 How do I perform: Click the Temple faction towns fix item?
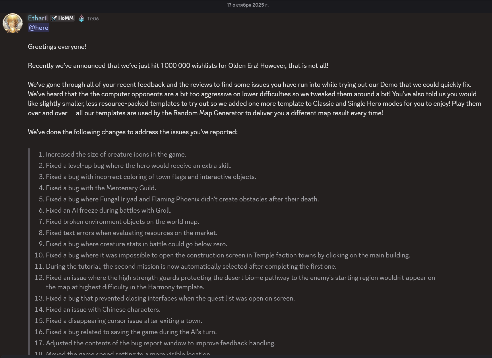pos(228,255)
